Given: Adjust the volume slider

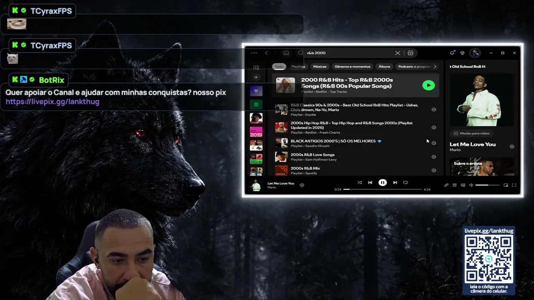Looking at the screenshot, I should click(487, 185).
